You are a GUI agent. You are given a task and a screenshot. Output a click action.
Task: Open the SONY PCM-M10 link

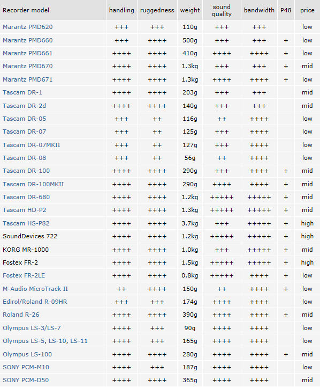(26, 367)
